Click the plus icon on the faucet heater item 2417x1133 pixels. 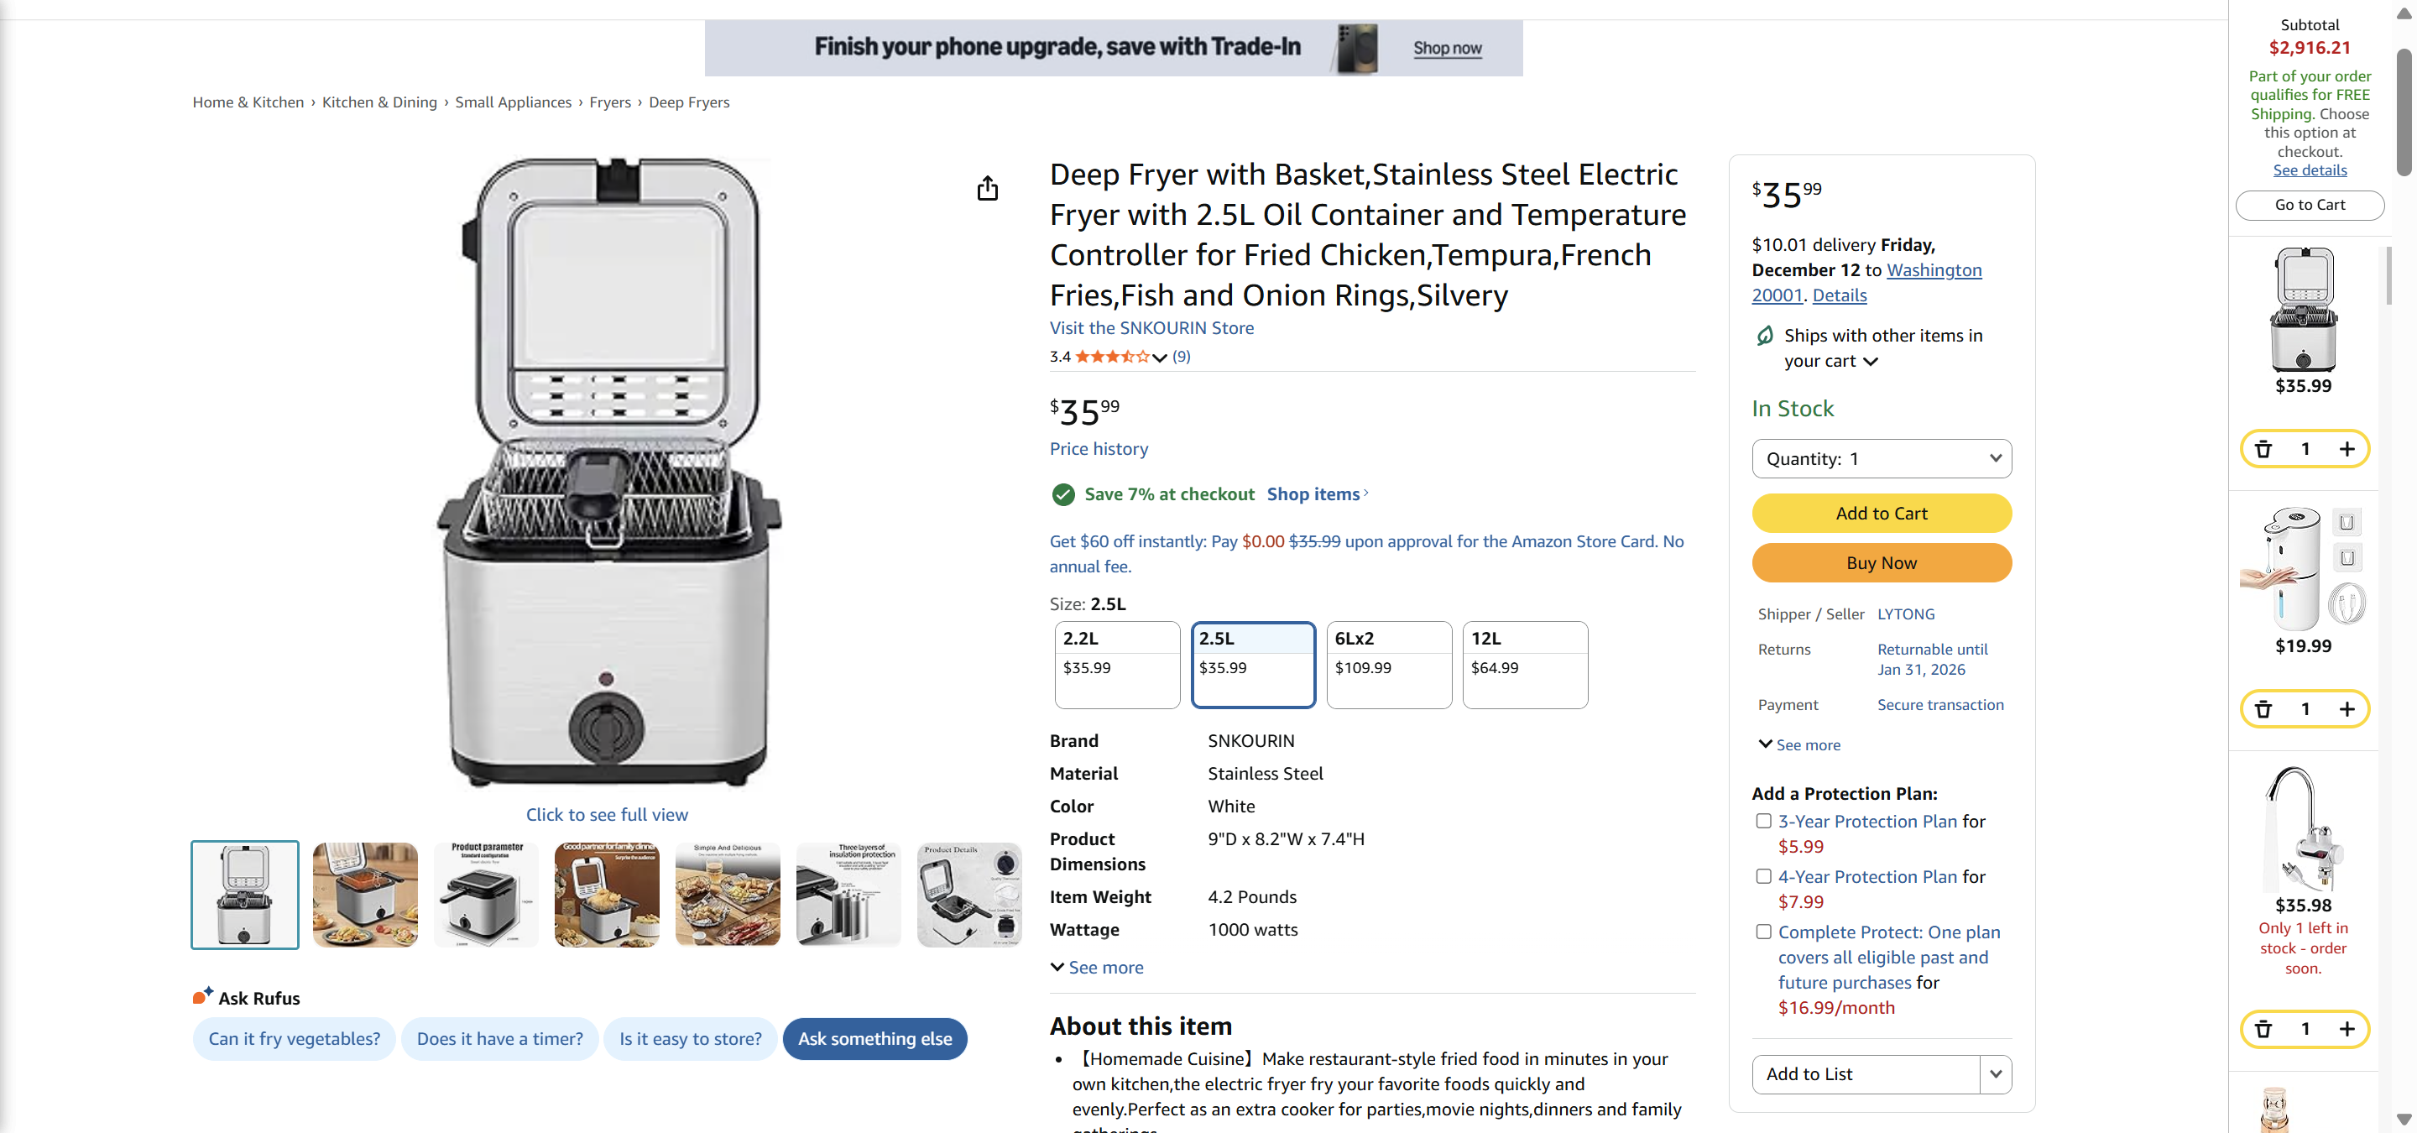(x=2350, y=1029)
